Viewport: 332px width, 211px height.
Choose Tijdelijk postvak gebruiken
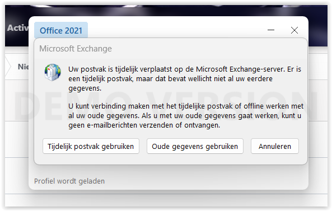coord(91,146)
